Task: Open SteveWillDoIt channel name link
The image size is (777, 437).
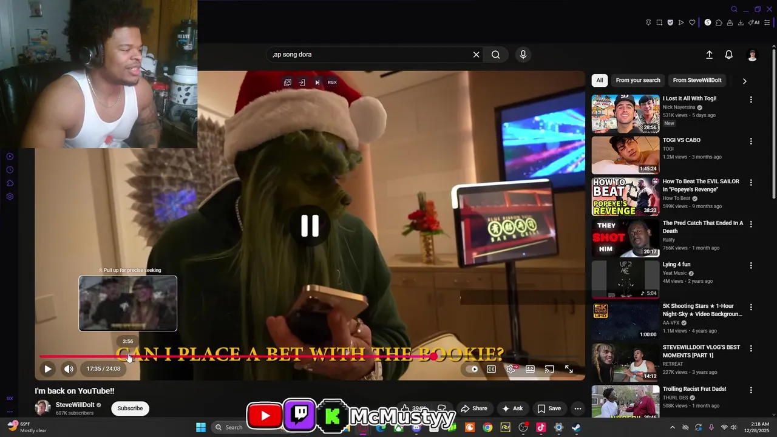Action: (x=75, y=405)
